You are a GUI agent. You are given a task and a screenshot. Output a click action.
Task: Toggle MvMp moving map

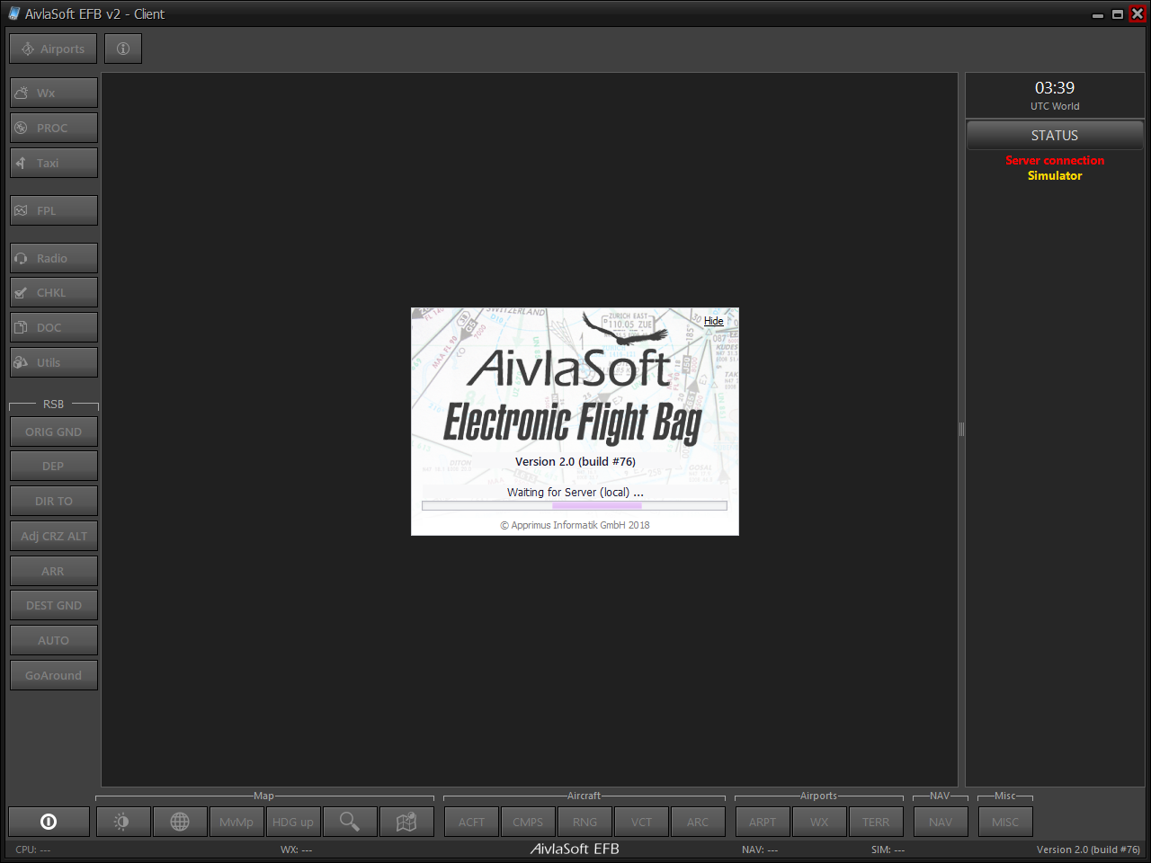click(x=236, y=822)
